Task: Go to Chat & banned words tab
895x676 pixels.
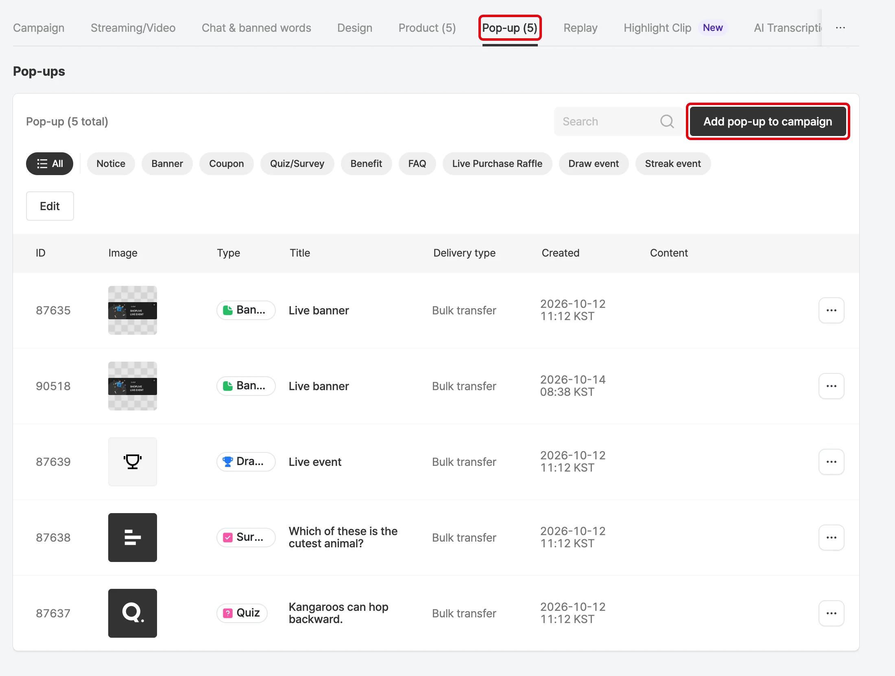Action: click(256, 28)
